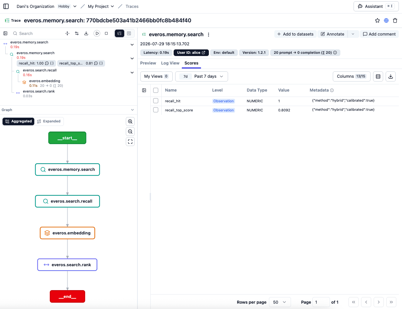Star this trace as favorite
This screenshot has height=309, width=402.
[x=377, y=20]
